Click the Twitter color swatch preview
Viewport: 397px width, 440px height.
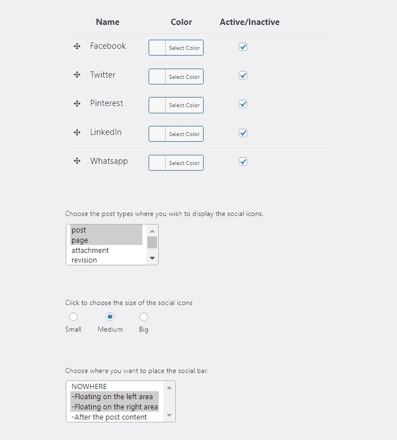pos(158,77)
